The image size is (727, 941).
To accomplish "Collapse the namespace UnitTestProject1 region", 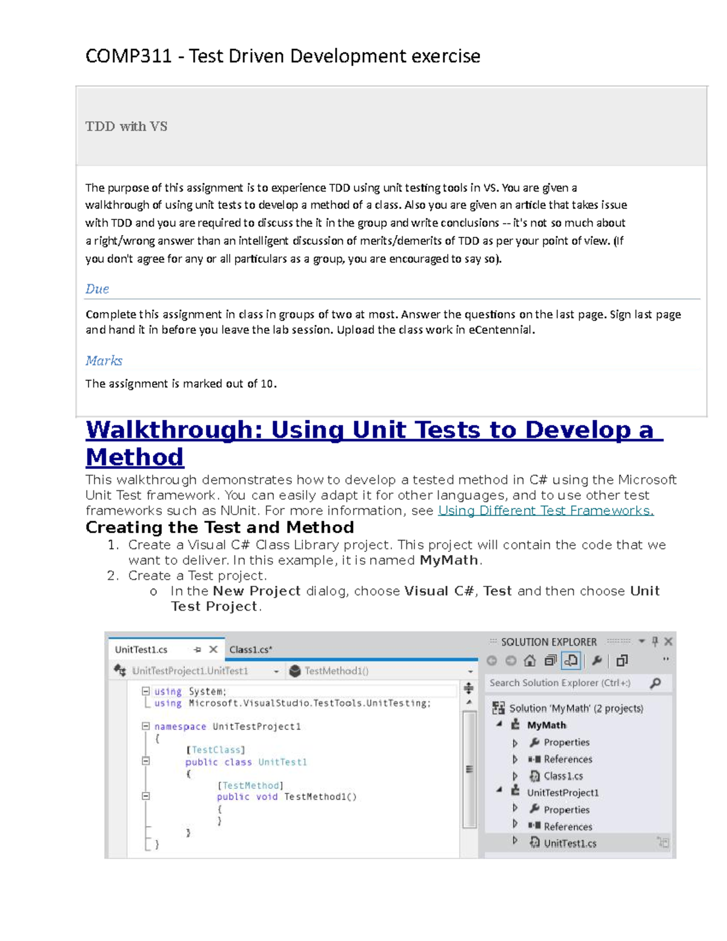I will tap(145, 727).
